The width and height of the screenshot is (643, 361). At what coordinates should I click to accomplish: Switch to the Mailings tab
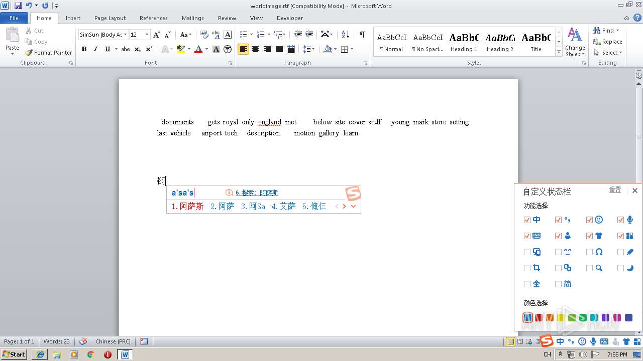[193, 18]
